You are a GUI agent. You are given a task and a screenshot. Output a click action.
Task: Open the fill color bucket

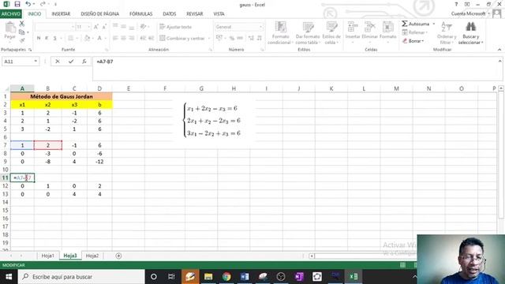click(87, 39)
